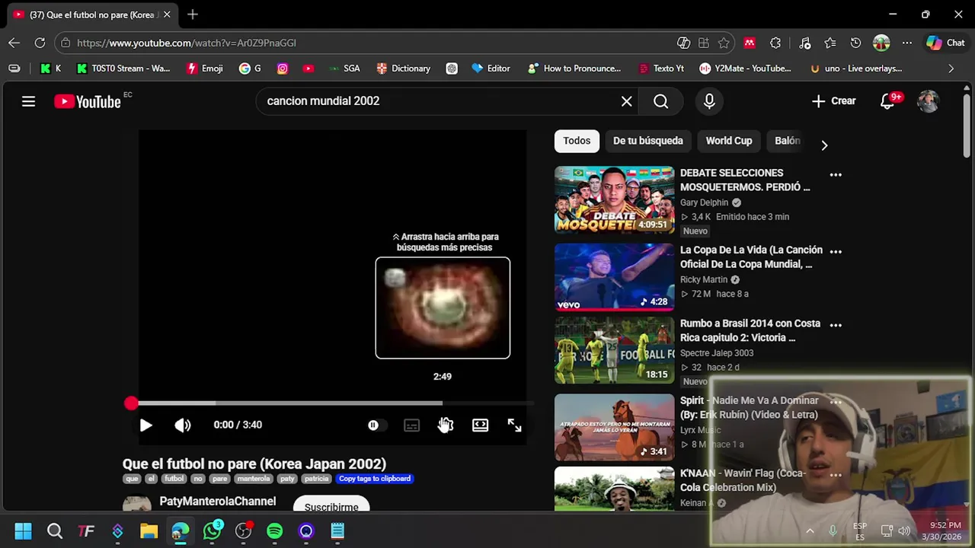
Task: Click the 'patricia' tag
Action: coord(316,479)
